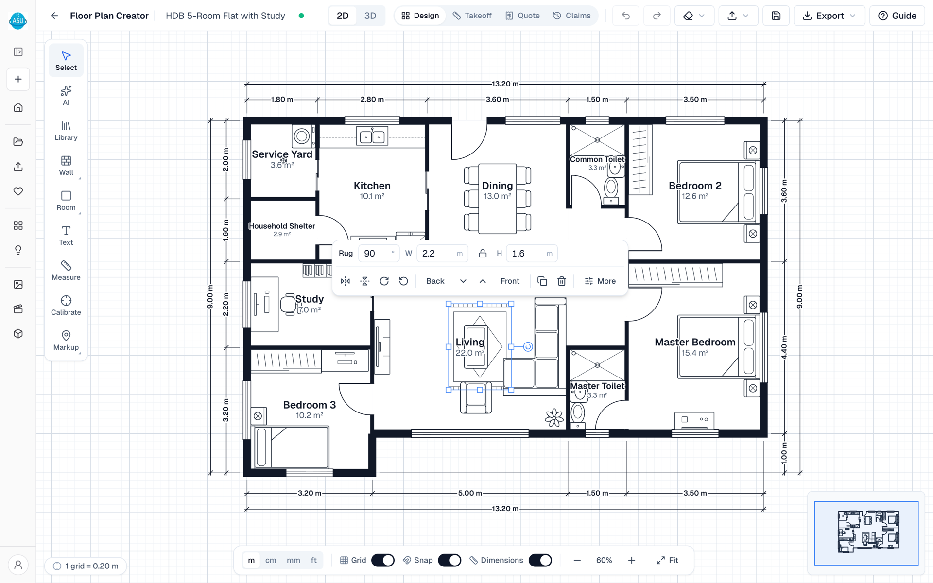This screenshot has height=583, width=933.
Task: Open the Library tool
Action: (x=66, y=130)
